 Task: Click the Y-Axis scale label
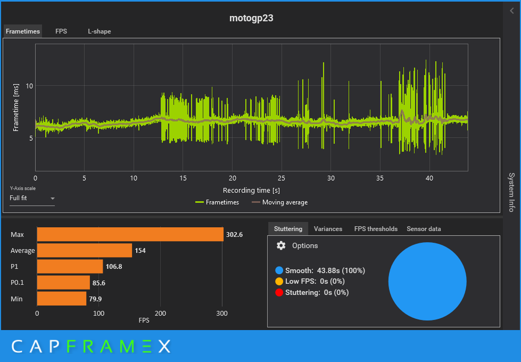tap(22, 188)
